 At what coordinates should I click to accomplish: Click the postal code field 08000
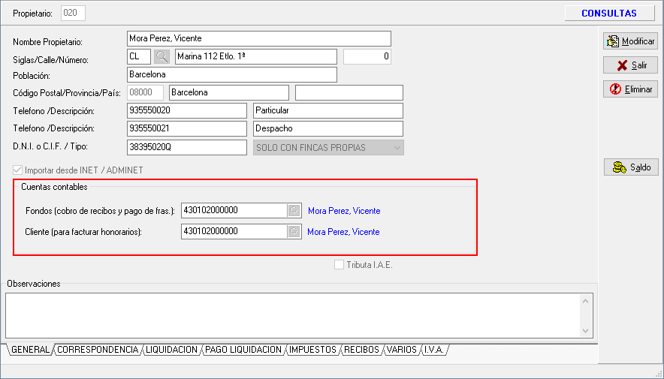tap(145, 92)
